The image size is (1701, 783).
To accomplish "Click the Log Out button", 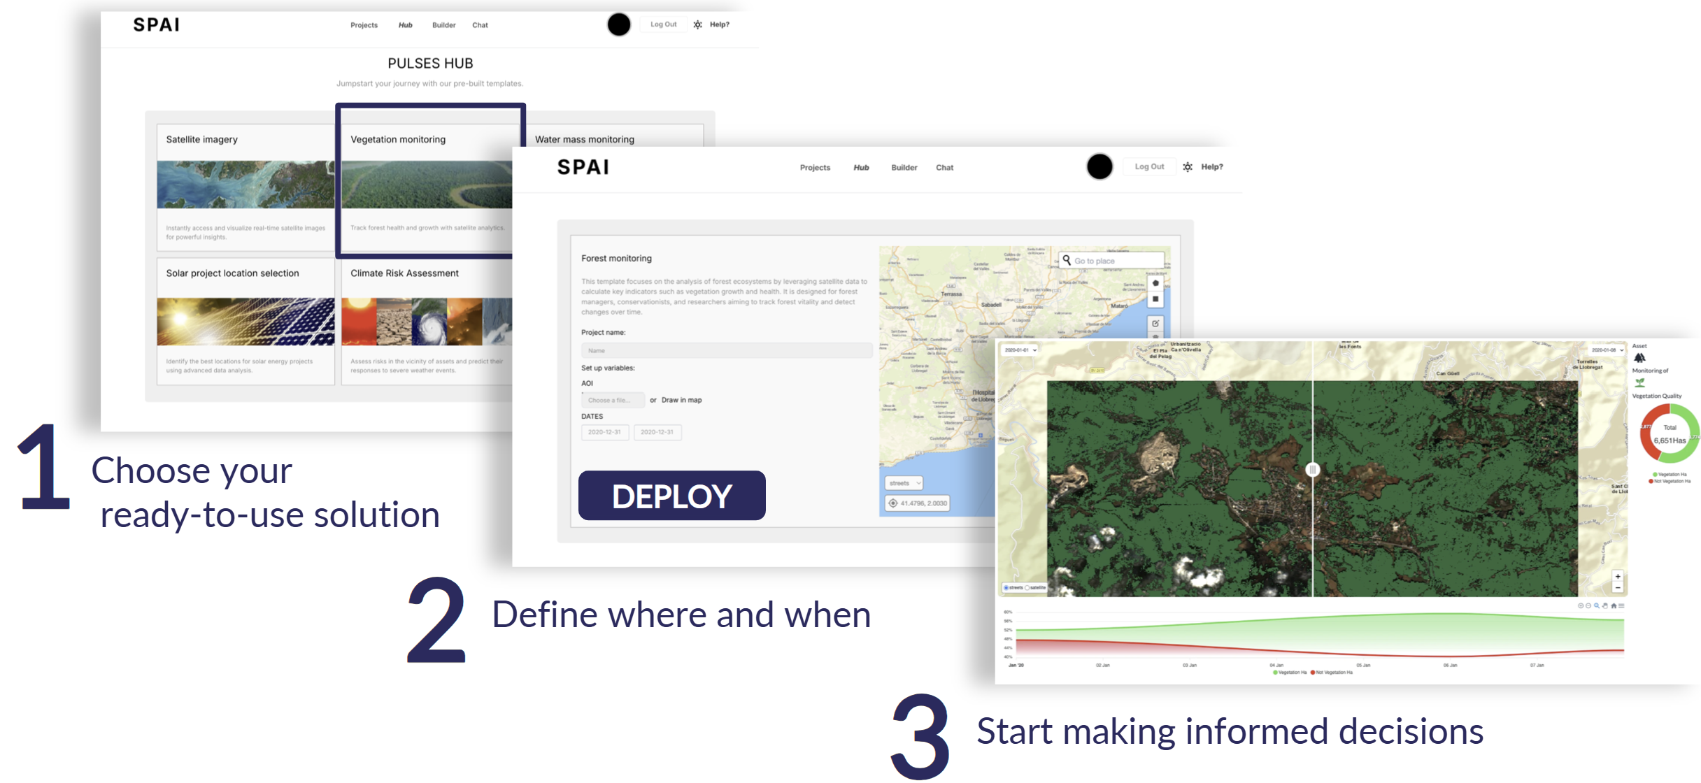I will [x=1149, y=167].
